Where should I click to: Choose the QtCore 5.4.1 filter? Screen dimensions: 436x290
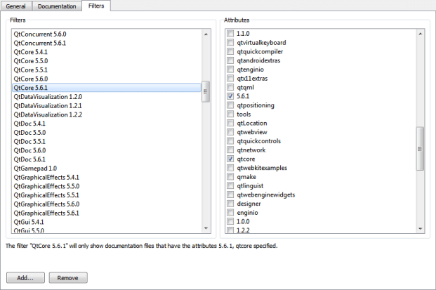click(107, 52)
